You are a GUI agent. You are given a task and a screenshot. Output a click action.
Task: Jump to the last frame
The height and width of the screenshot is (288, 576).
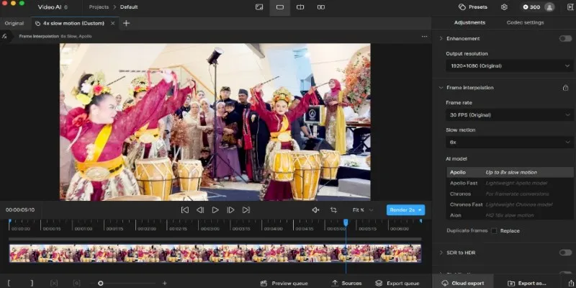pos(246,210)
